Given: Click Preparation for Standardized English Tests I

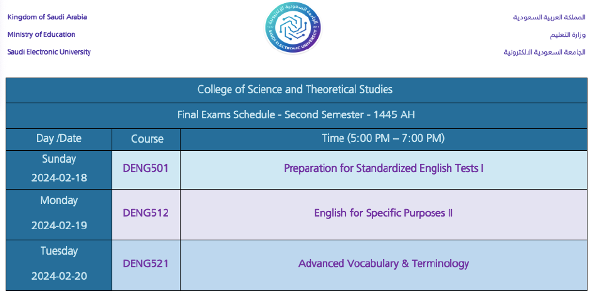Looking at the screenshot, I should click(383, 168).
